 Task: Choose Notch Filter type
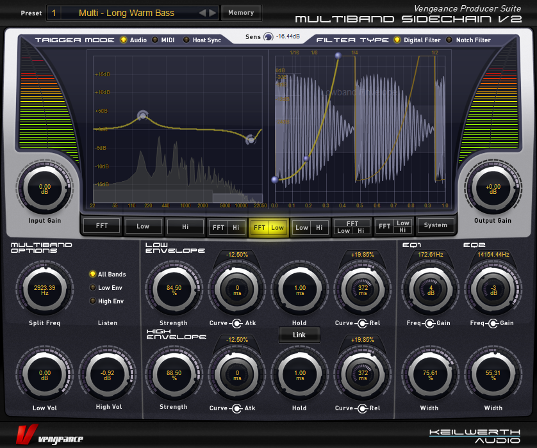click(x=449, y=40)
